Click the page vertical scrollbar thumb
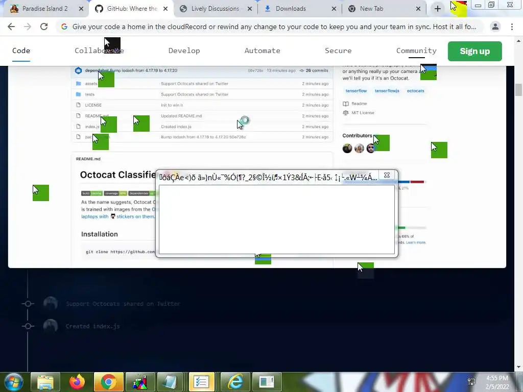This screenshot has height=392, width=523. [x=518, y=90]
